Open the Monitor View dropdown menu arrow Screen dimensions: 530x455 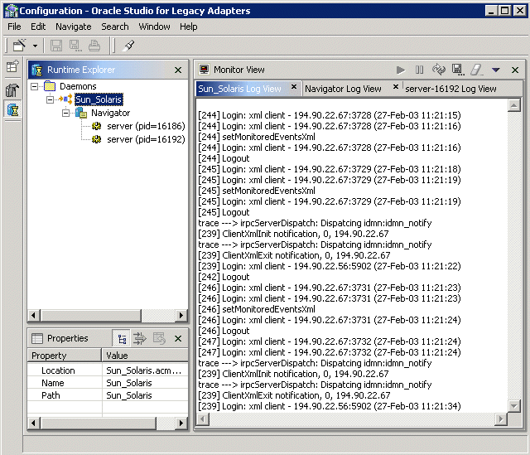(x=496, y=70)
